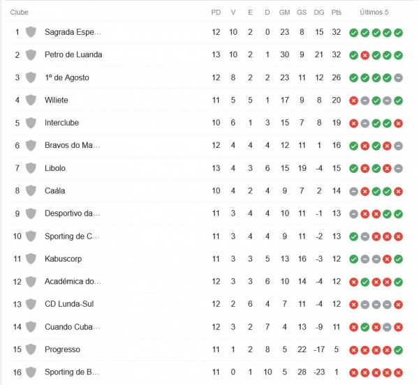The height and width of the screenshot is (385, 419).
Task: Click the Libolo club crest icon
Action: [31, 168]
